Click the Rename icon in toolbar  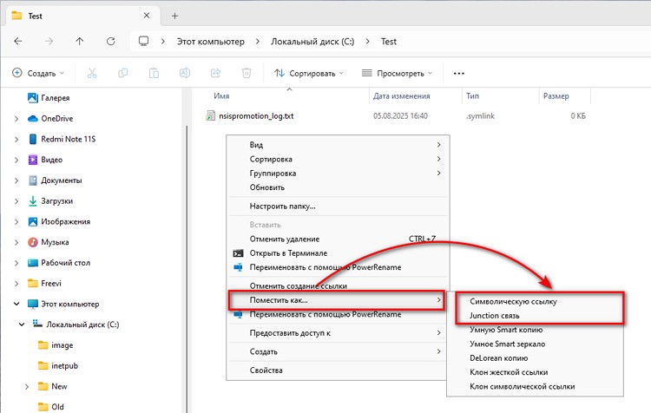[185, 74]
